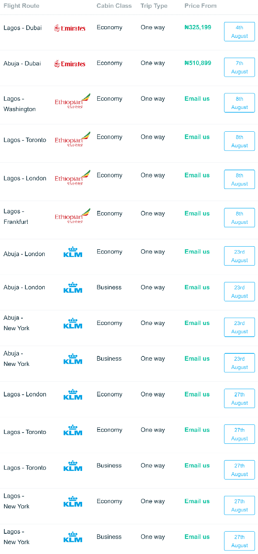
Task: Click KLM logo on Abuja - New York Business row
Action: (73, 359)
